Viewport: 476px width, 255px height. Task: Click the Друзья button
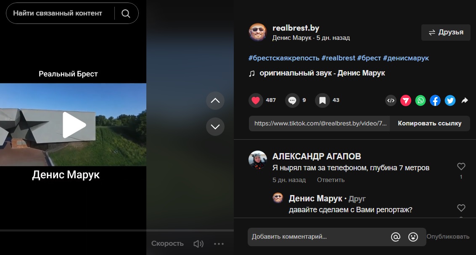pos(445,32)
